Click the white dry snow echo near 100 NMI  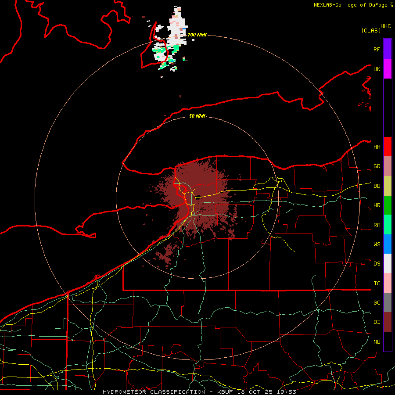[x=176, y=28]
